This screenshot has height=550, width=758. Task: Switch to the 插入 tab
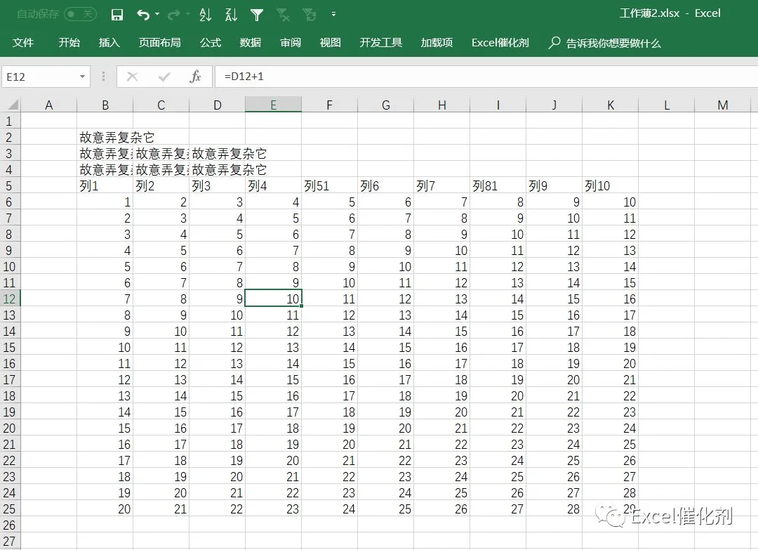(109, 43)
